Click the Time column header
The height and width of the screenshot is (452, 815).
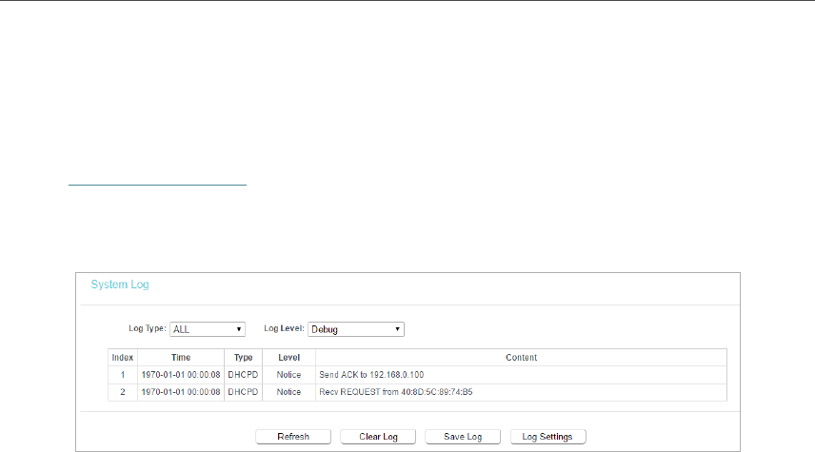[x=181, y=358]
